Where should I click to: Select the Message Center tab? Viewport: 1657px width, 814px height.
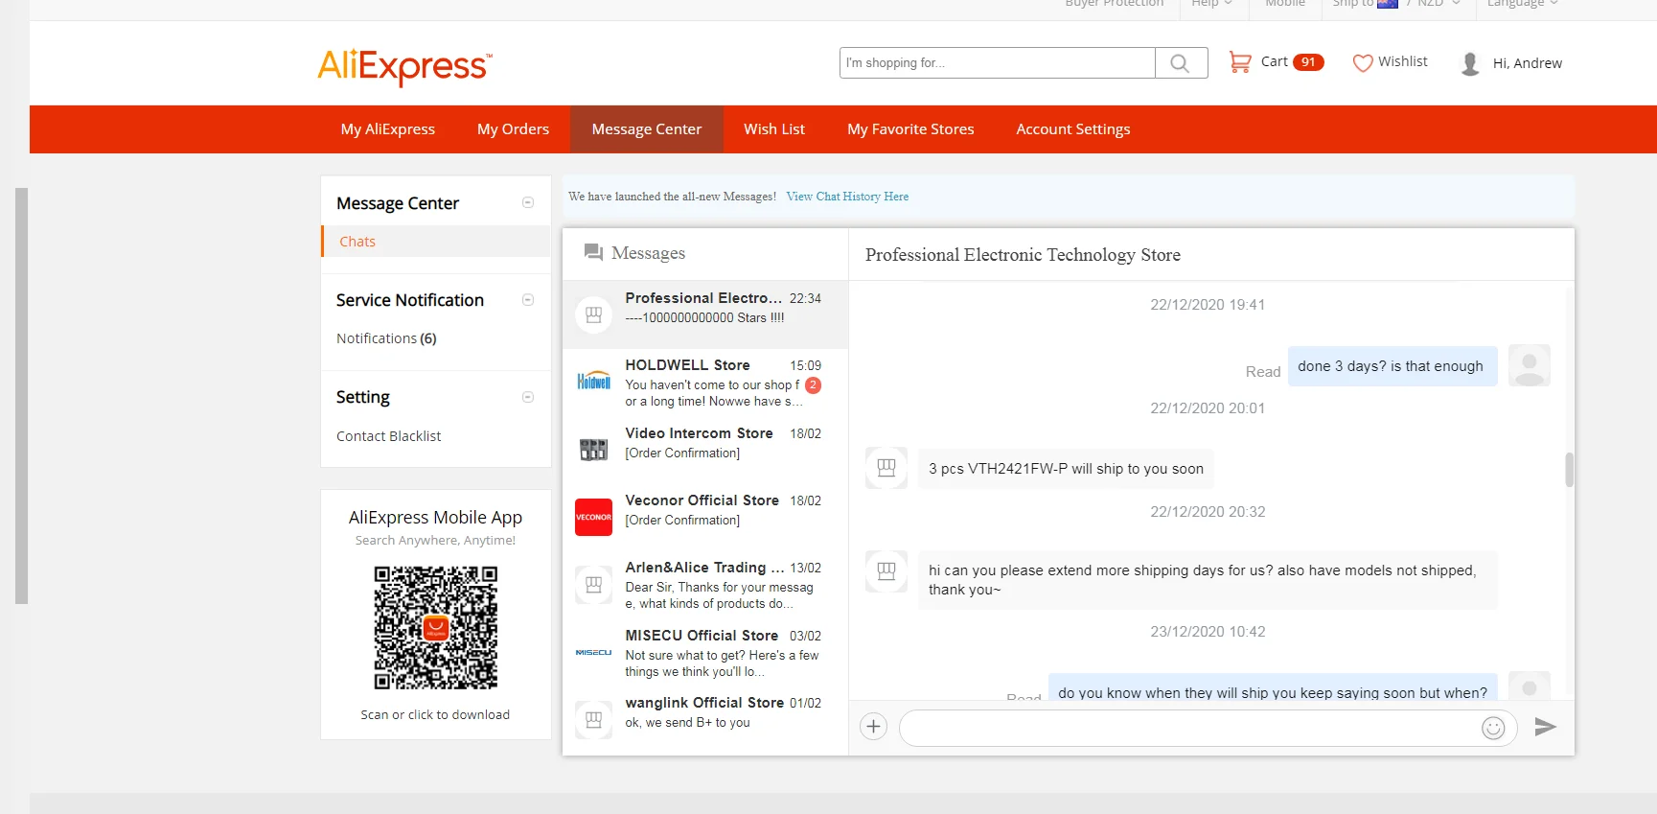(x=647, y=129)
